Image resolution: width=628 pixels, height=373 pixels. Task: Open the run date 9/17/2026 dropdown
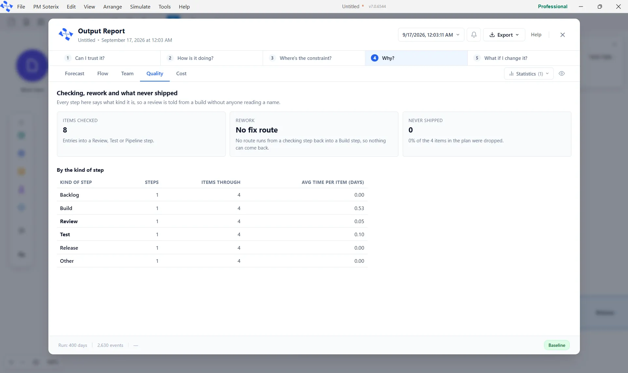[x=431, y=35]
